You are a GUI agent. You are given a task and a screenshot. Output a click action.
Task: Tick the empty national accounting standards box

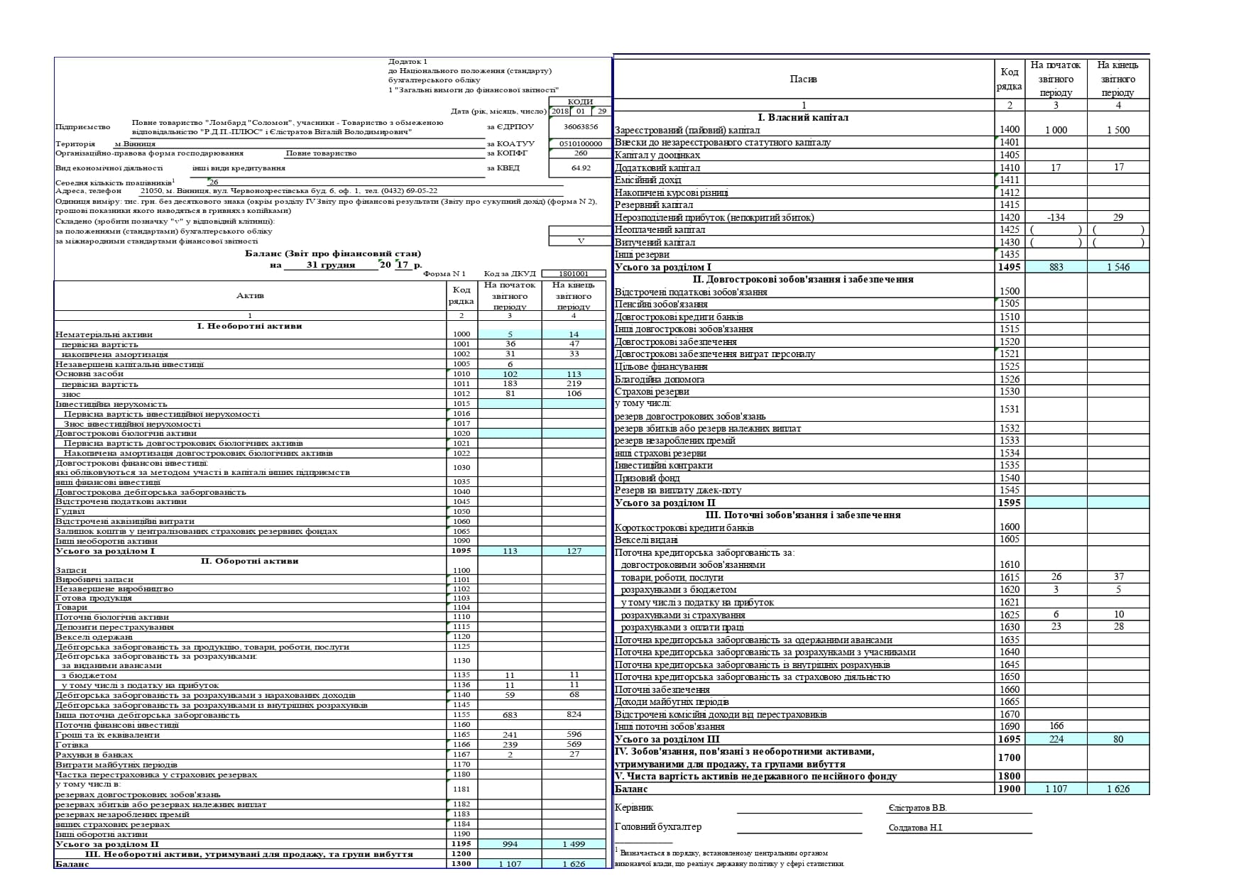click(580, 231)
